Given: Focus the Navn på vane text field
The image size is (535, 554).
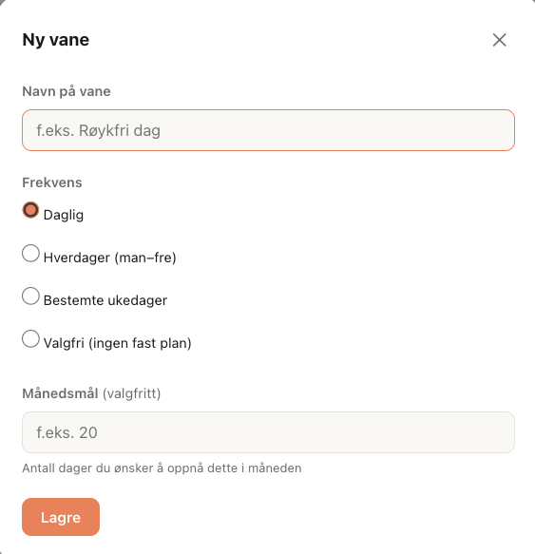Looking at the screenshot, I should [268, 130].
